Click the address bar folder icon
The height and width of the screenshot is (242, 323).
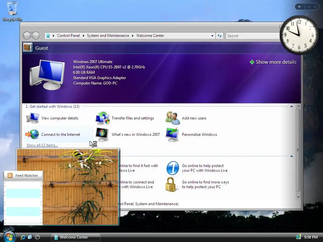pos(48,36)
